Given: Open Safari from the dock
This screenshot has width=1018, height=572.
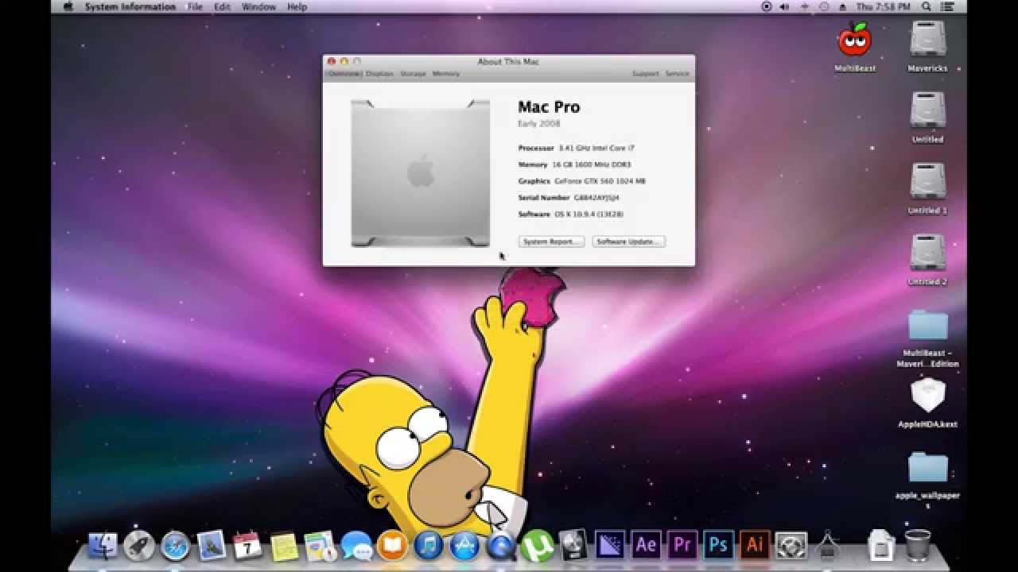Looking at the screenshot, I should coord(175,546).
